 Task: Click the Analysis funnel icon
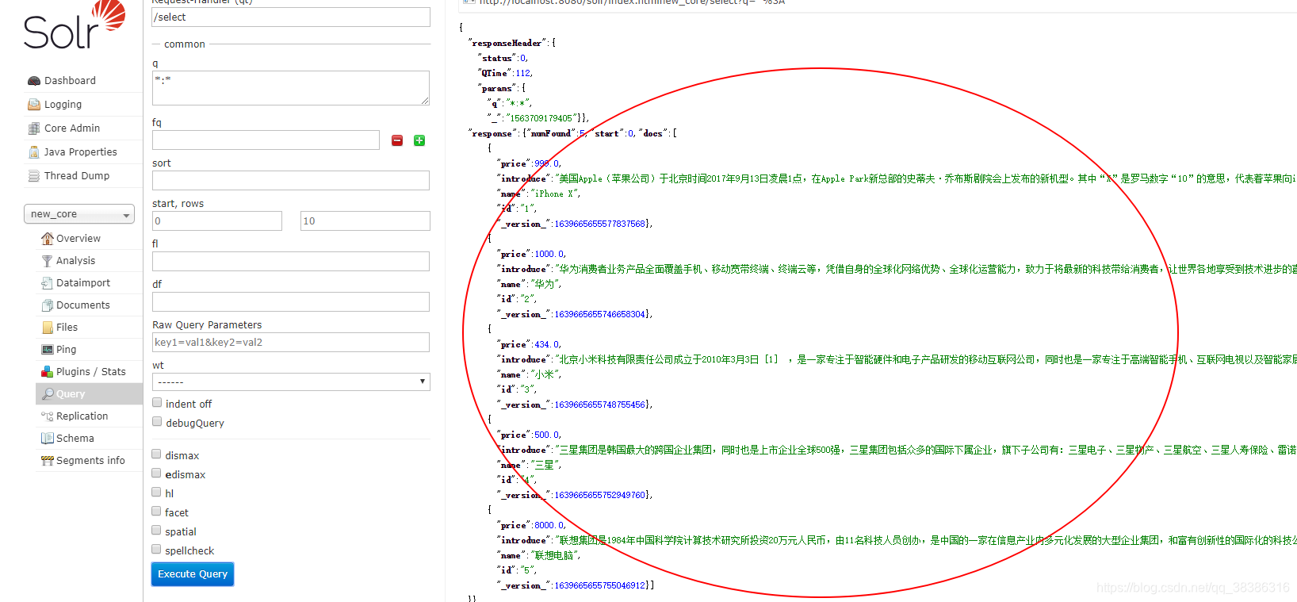[47, 261]
